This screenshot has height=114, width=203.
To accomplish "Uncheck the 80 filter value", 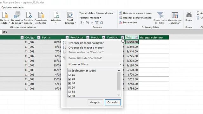I will tap(69, 96).
